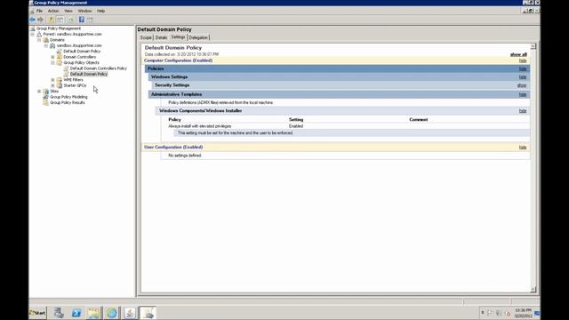This screenshot has height=320, width=569.
Task: Show the Security Settings section
Action: 522,85
